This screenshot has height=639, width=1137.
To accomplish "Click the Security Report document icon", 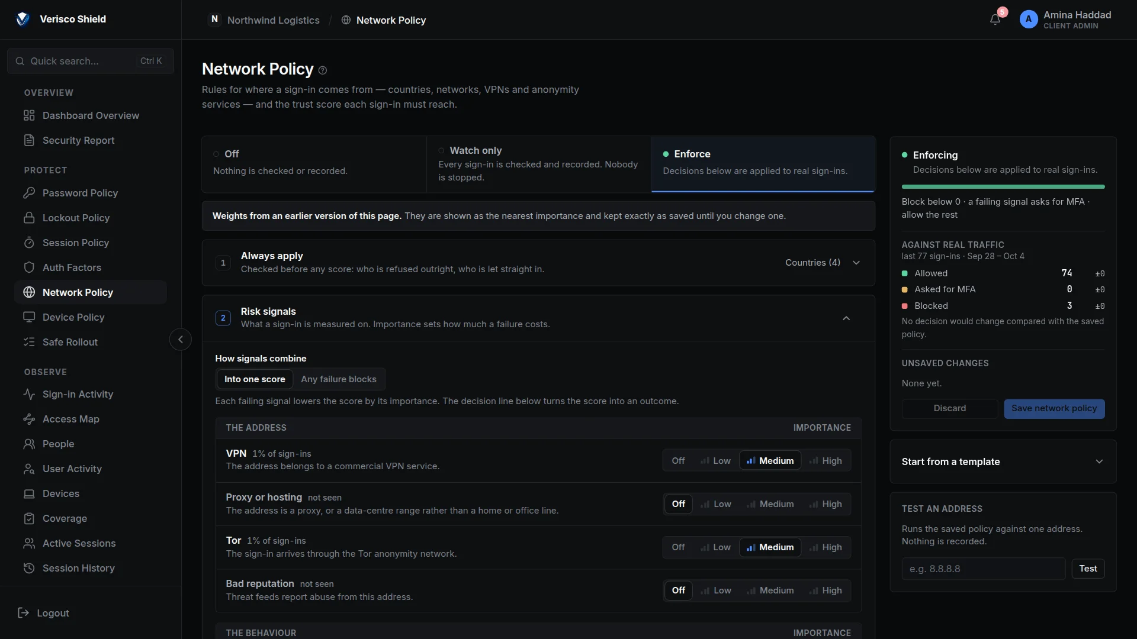I will [29, 140].
